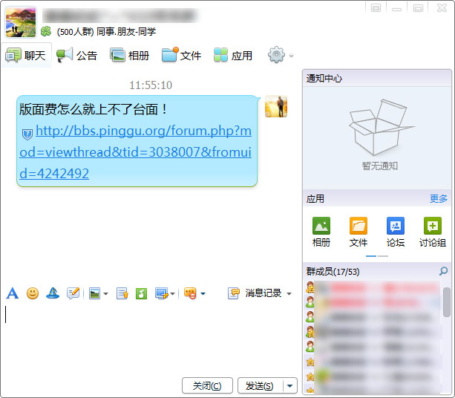Click the screen capture monitor icon
This screenshot has height=398, width=455.
coord(161,293)
